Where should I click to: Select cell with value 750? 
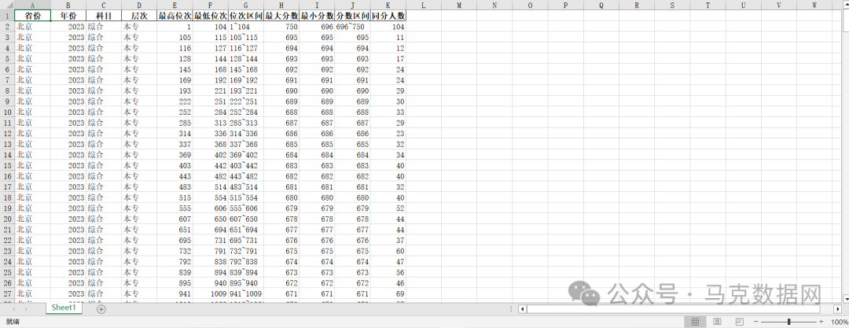(281, 27)
